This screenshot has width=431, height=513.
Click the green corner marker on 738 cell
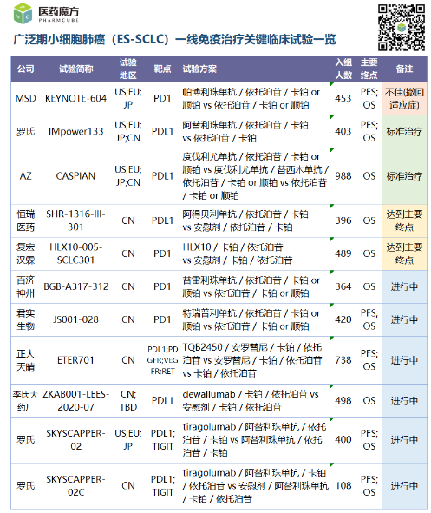[x=332, y=339]
